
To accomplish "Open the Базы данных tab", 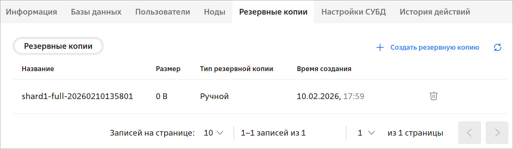I will click(x=96, y=12).
